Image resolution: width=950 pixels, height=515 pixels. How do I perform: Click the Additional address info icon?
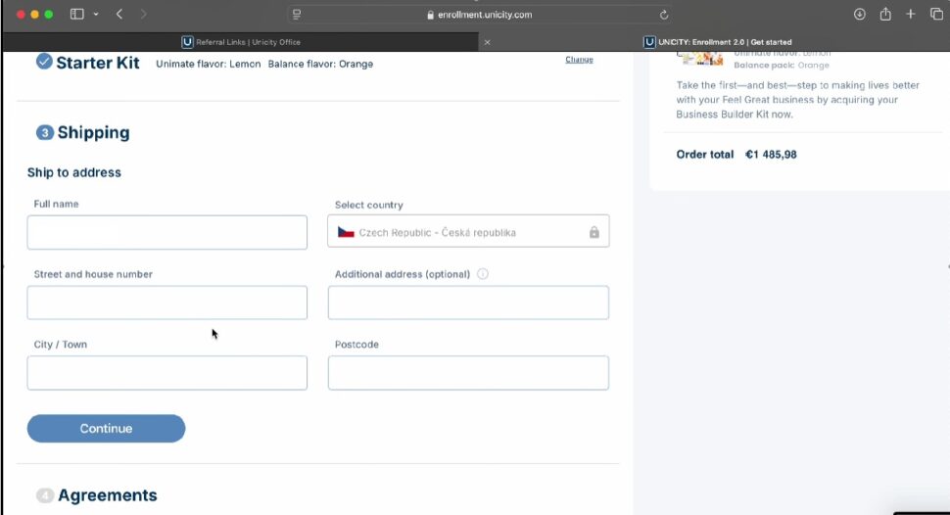coord(482,274)
